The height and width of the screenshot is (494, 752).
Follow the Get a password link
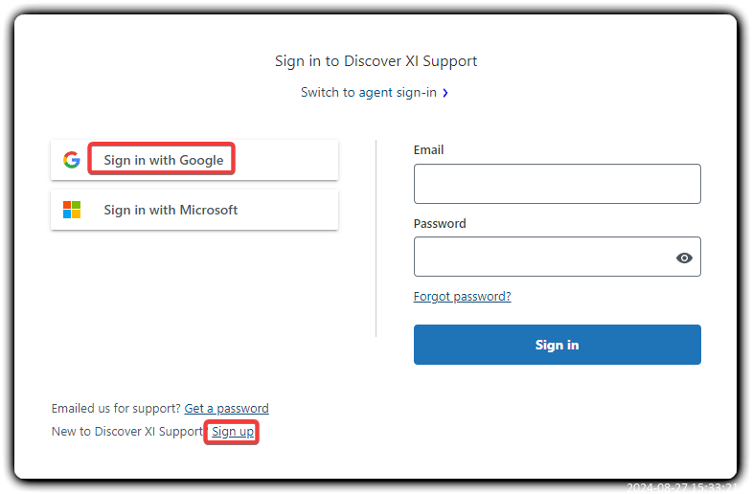226,408
